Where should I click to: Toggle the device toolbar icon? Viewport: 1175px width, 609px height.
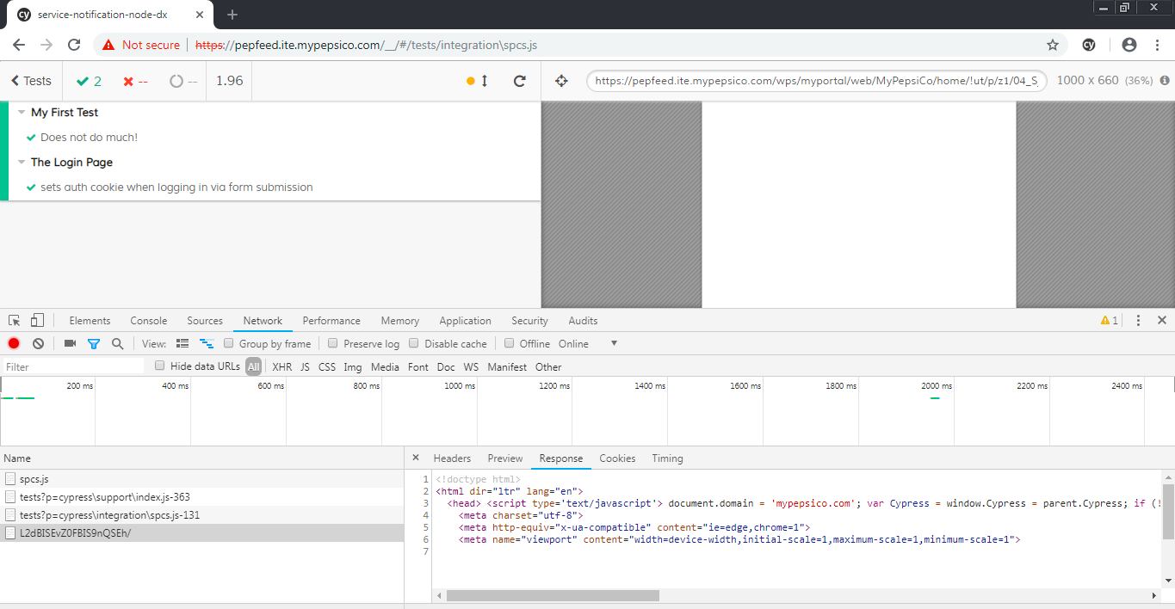point(37,320)
